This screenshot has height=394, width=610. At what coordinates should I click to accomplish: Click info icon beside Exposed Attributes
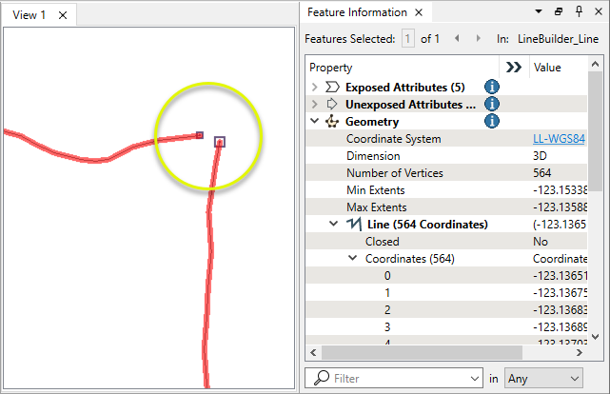pos(492,87)
